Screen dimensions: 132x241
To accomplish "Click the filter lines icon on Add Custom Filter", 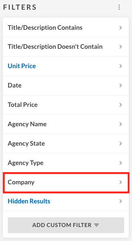I will pyautogui.click(x=97, y=225).
